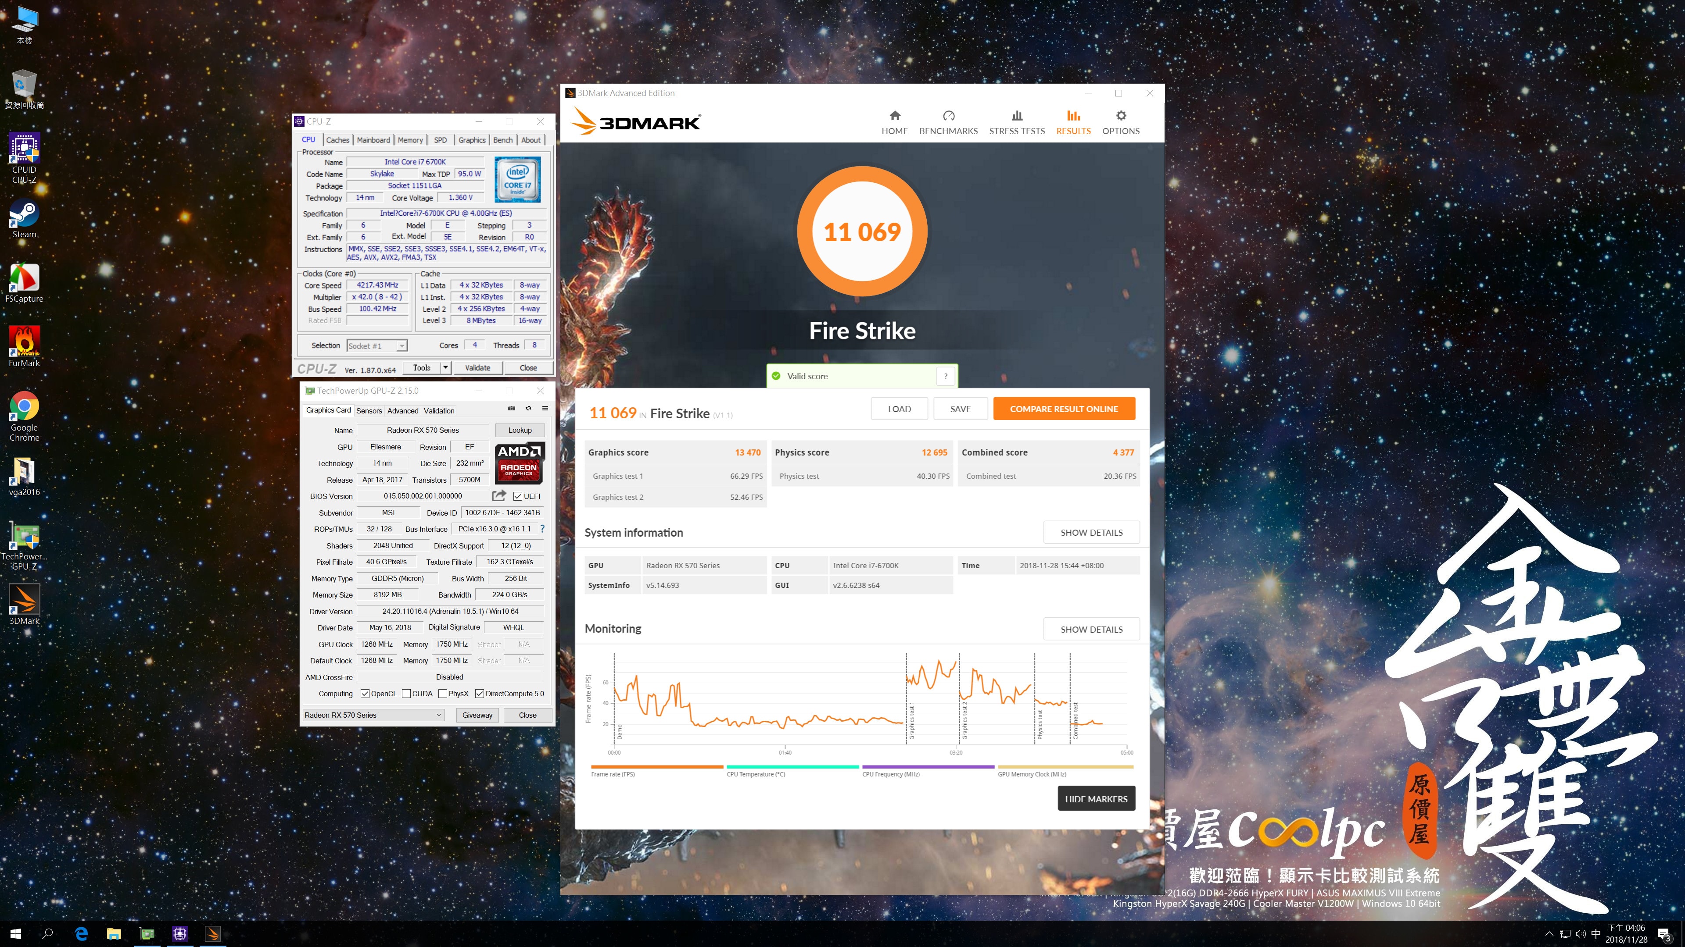Screen dimensions: 1685x947
Task: Toggle the UEFI checkbox in GPU-Z
Action: coord(517,496)
